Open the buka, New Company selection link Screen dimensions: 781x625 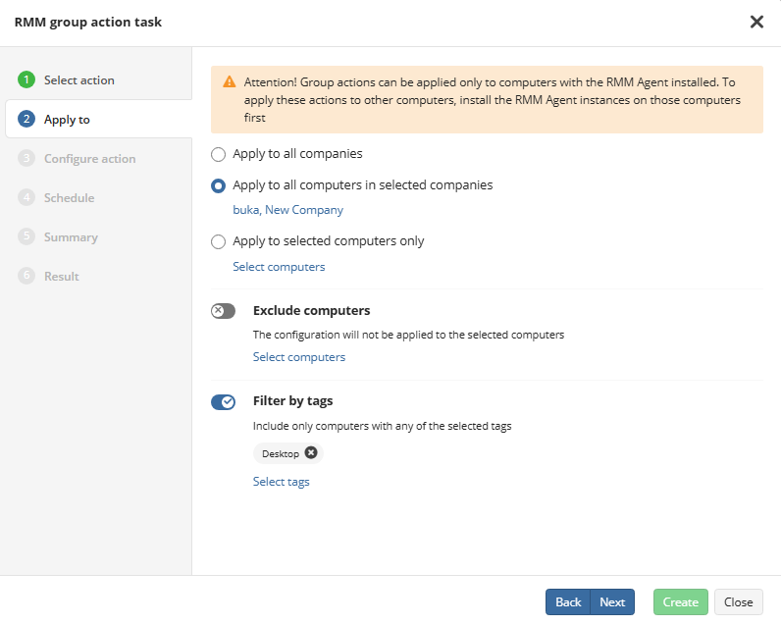pos(287,210)
